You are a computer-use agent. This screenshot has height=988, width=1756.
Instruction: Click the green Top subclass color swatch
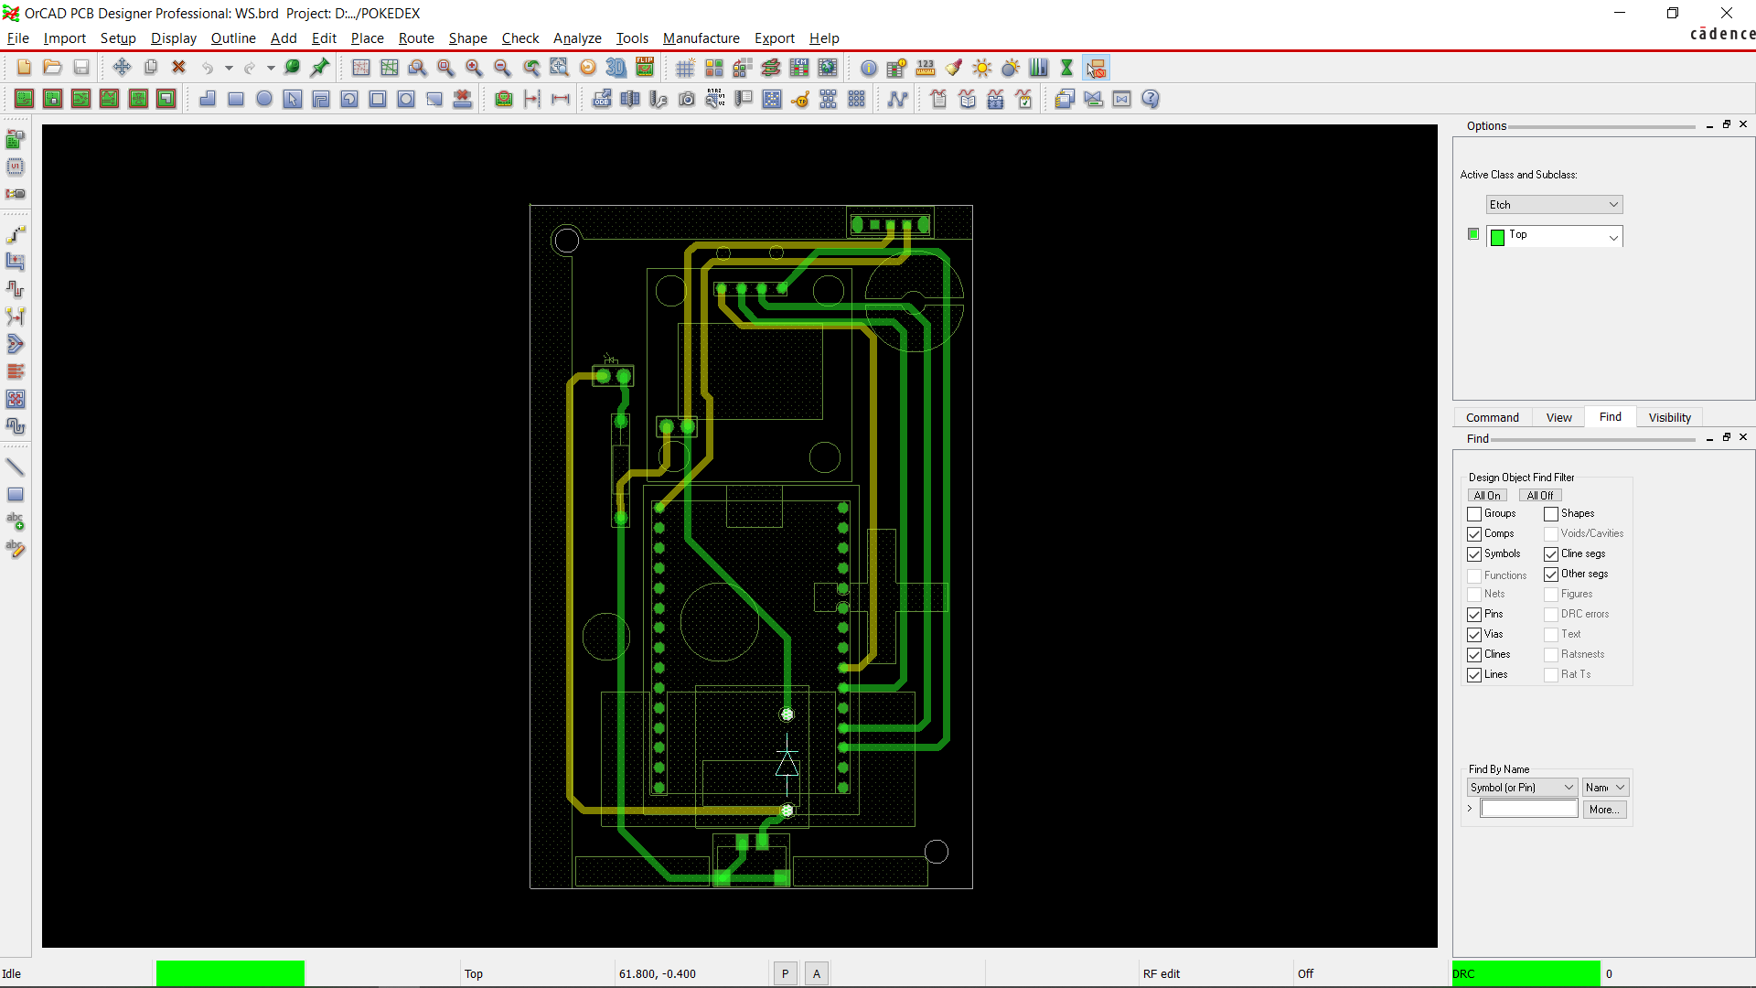point(1497,238)
